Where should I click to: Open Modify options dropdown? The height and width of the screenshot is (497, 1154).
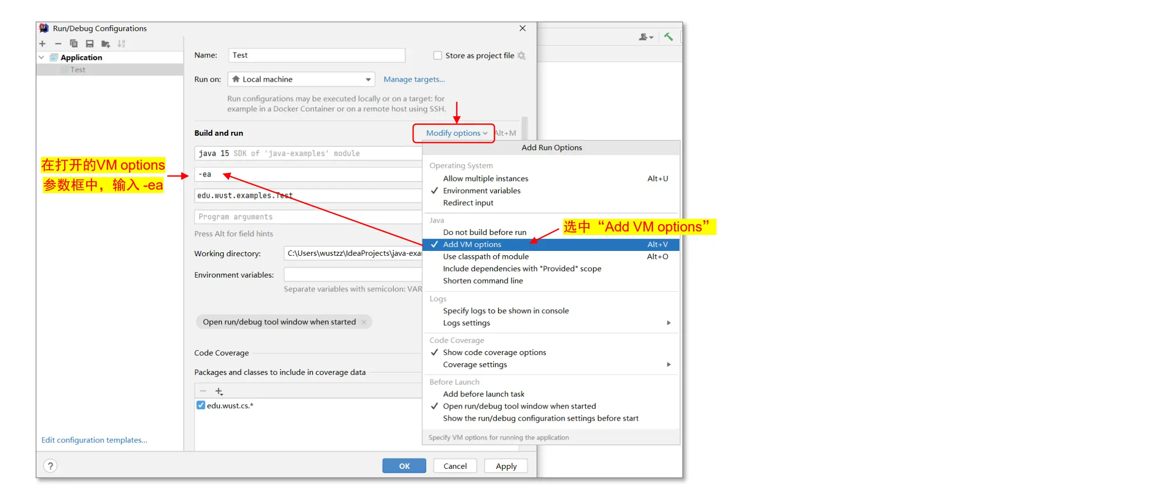[x=457, y=133]
